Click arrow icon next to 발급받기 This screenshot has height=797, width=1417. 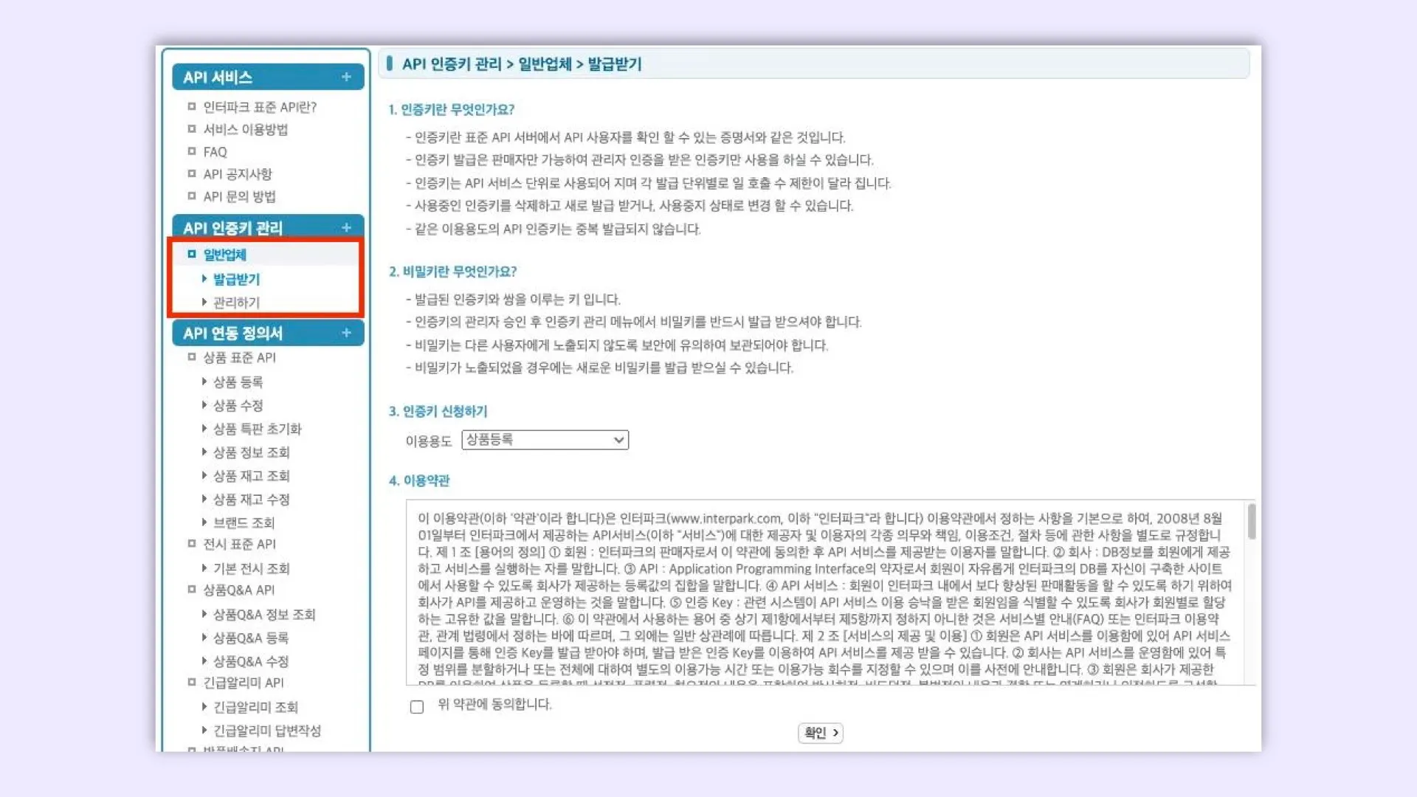204,279
